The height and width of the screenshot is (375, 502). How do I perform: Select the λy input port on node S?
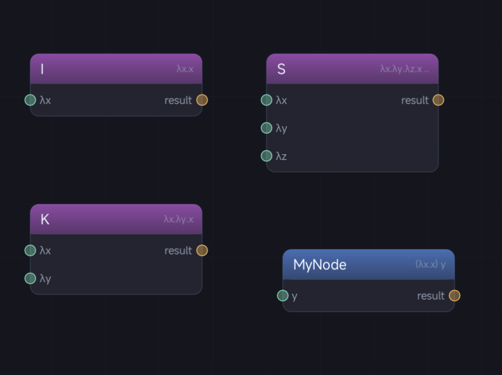pos(267,128)
